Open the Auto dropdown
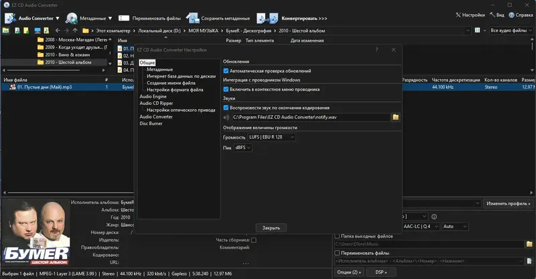This screenshot has width=536, height=279. 455,226
